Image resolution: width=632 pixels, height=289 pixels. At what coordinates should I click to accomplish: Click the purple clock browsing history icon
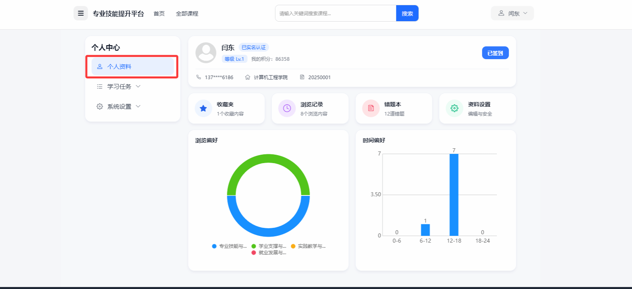pos(287,108)
